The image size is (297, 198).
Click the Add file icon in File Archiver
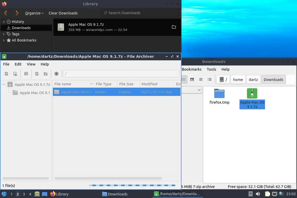pyautogui.click(x=37, y=74)
